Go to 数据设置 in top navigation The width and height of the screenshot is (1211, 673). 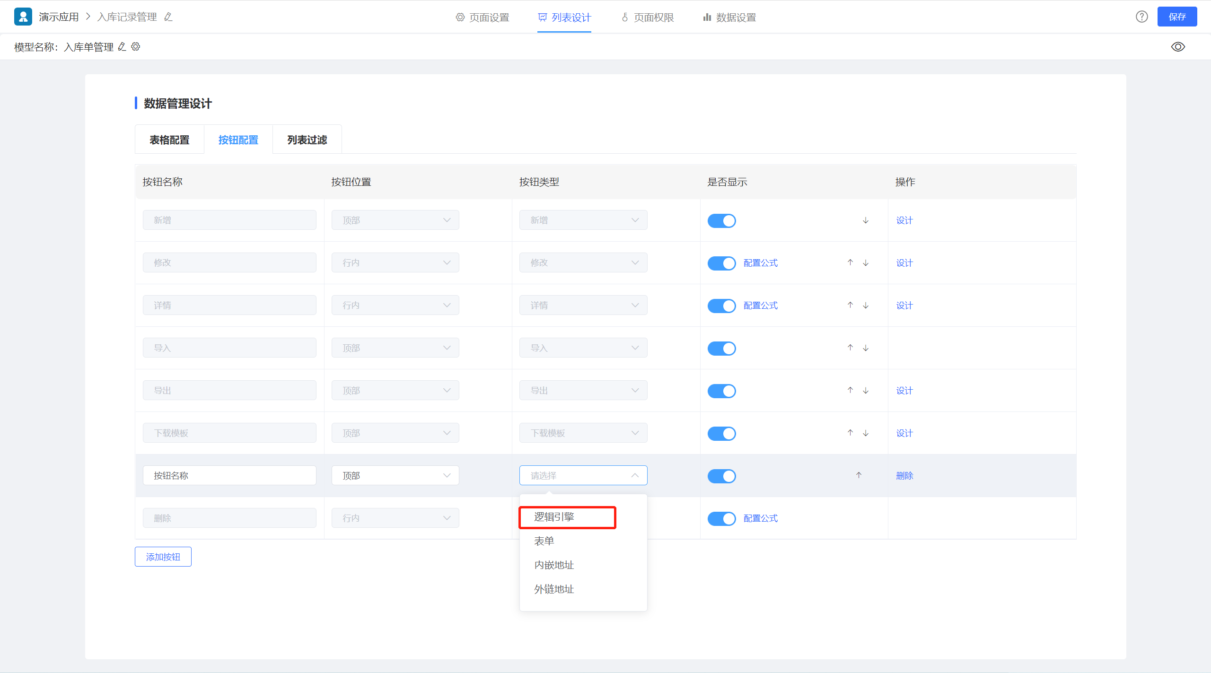pyautogui.click(x=729, y=17)
